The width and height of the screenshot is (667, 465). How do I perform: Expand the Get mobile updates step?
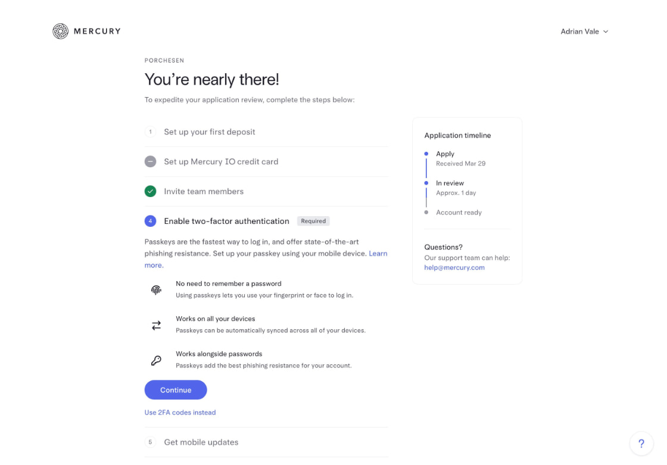pos(266,442)
